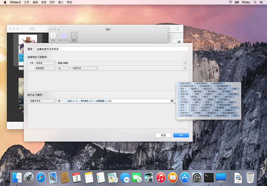Select the 专辑歌手 token in the popup
The height and width of the screenshot is (186, 267).
pyautogui.click(x=229, y=110)
